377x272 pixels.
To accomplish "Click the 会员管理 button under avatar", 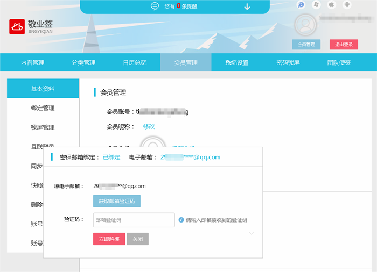I will [306, 45].
